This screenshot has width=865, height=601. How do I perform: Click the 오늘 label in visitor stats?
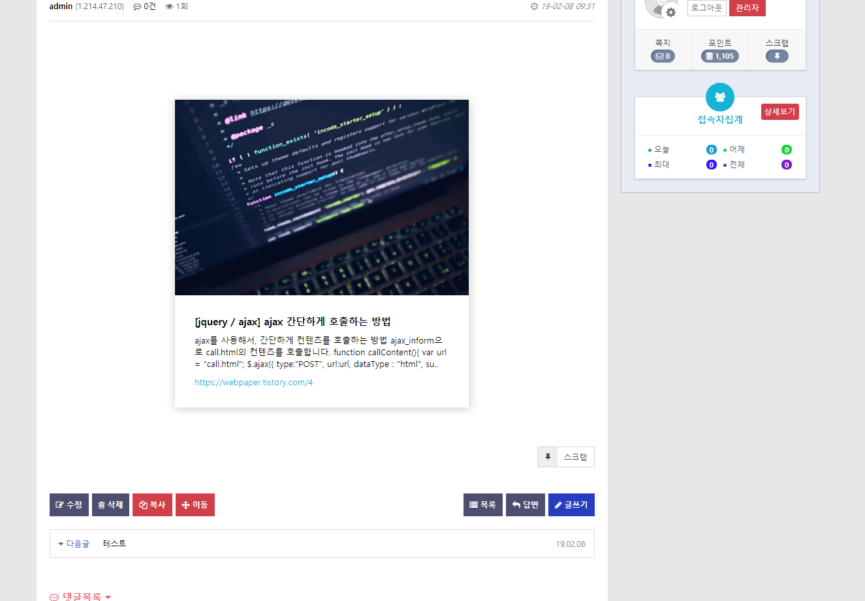[x=662, y=150]
